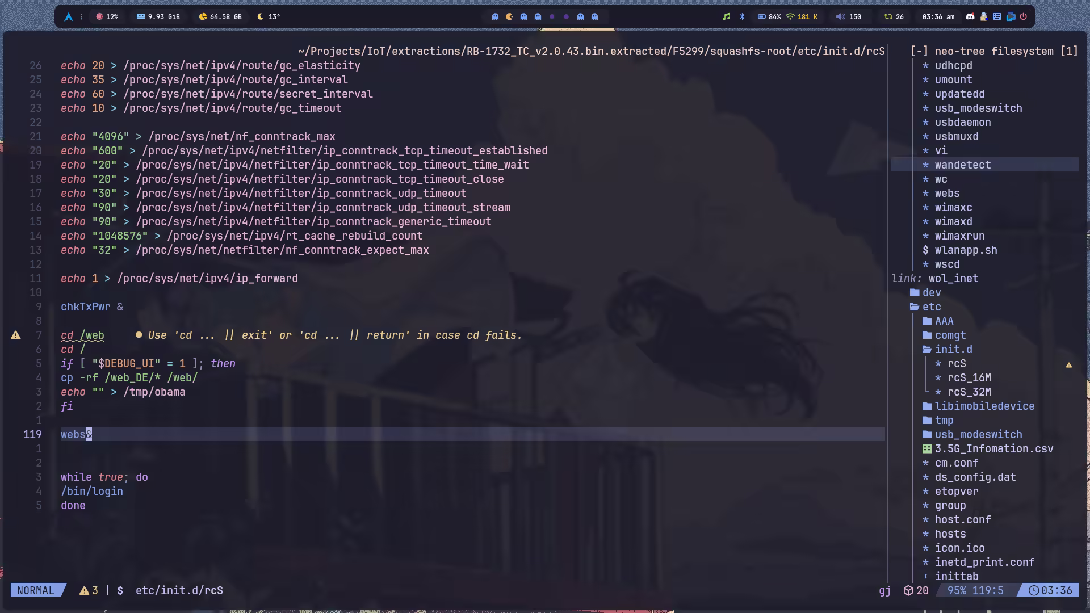Collapse the init.d folder in neo-tree

953,350
